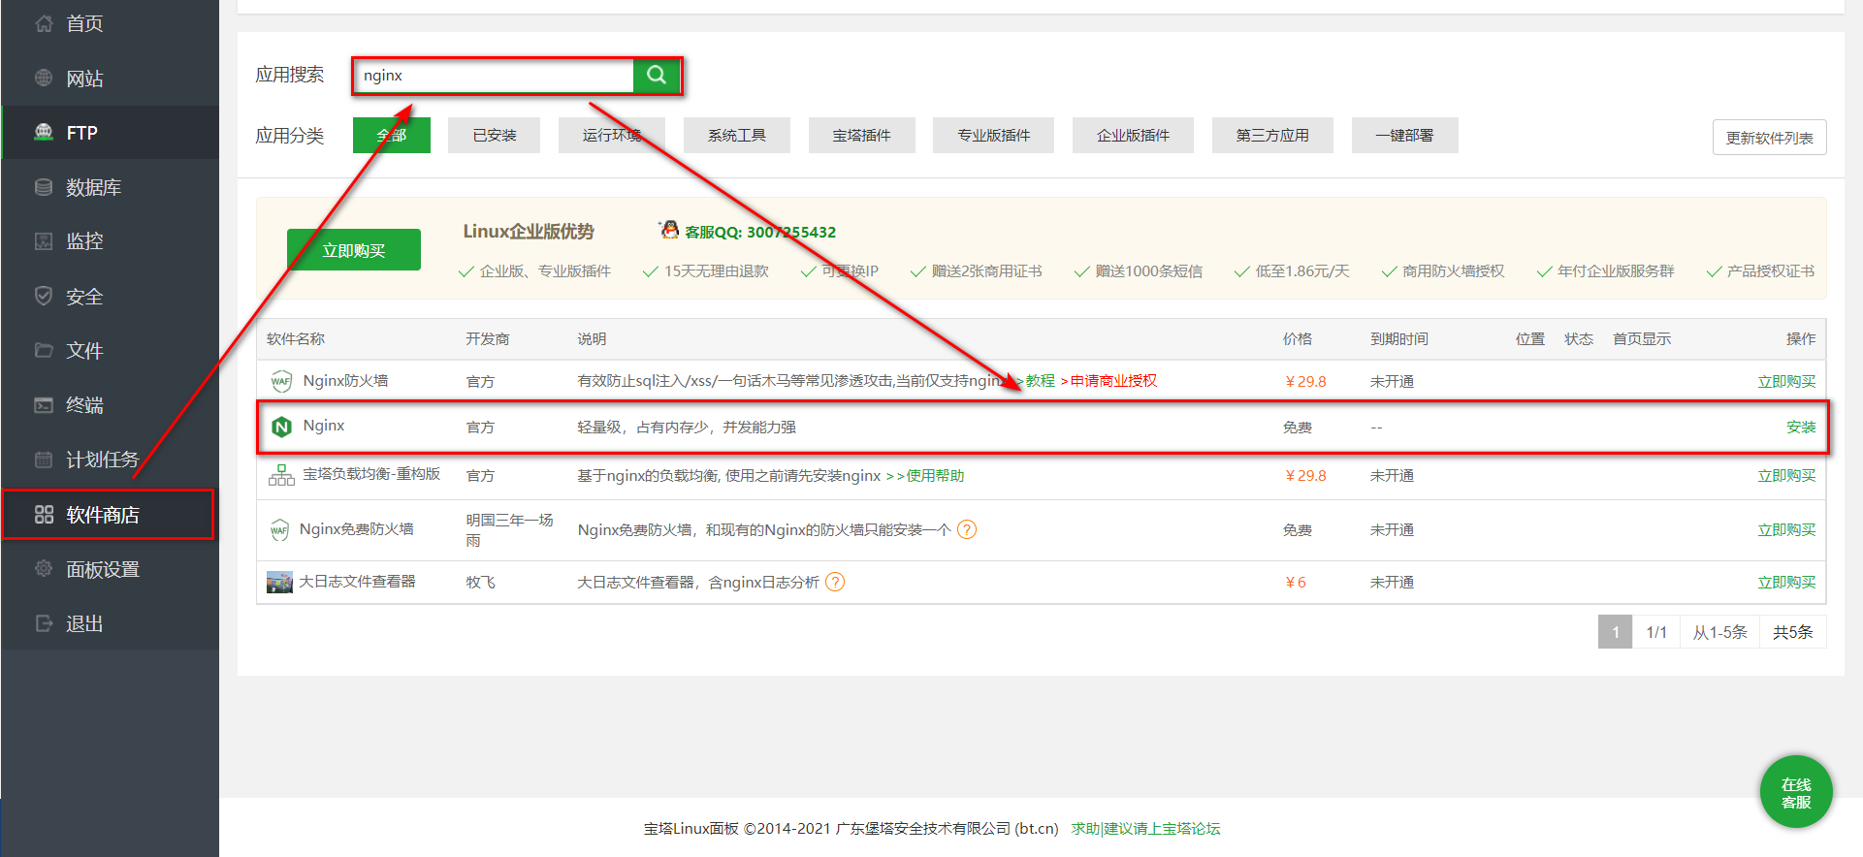The height and width of the screenshot is (857, 1863).
Task: Click 立即购买 in the Nginx防火墙 row
Action: [x=1786, y=381]
